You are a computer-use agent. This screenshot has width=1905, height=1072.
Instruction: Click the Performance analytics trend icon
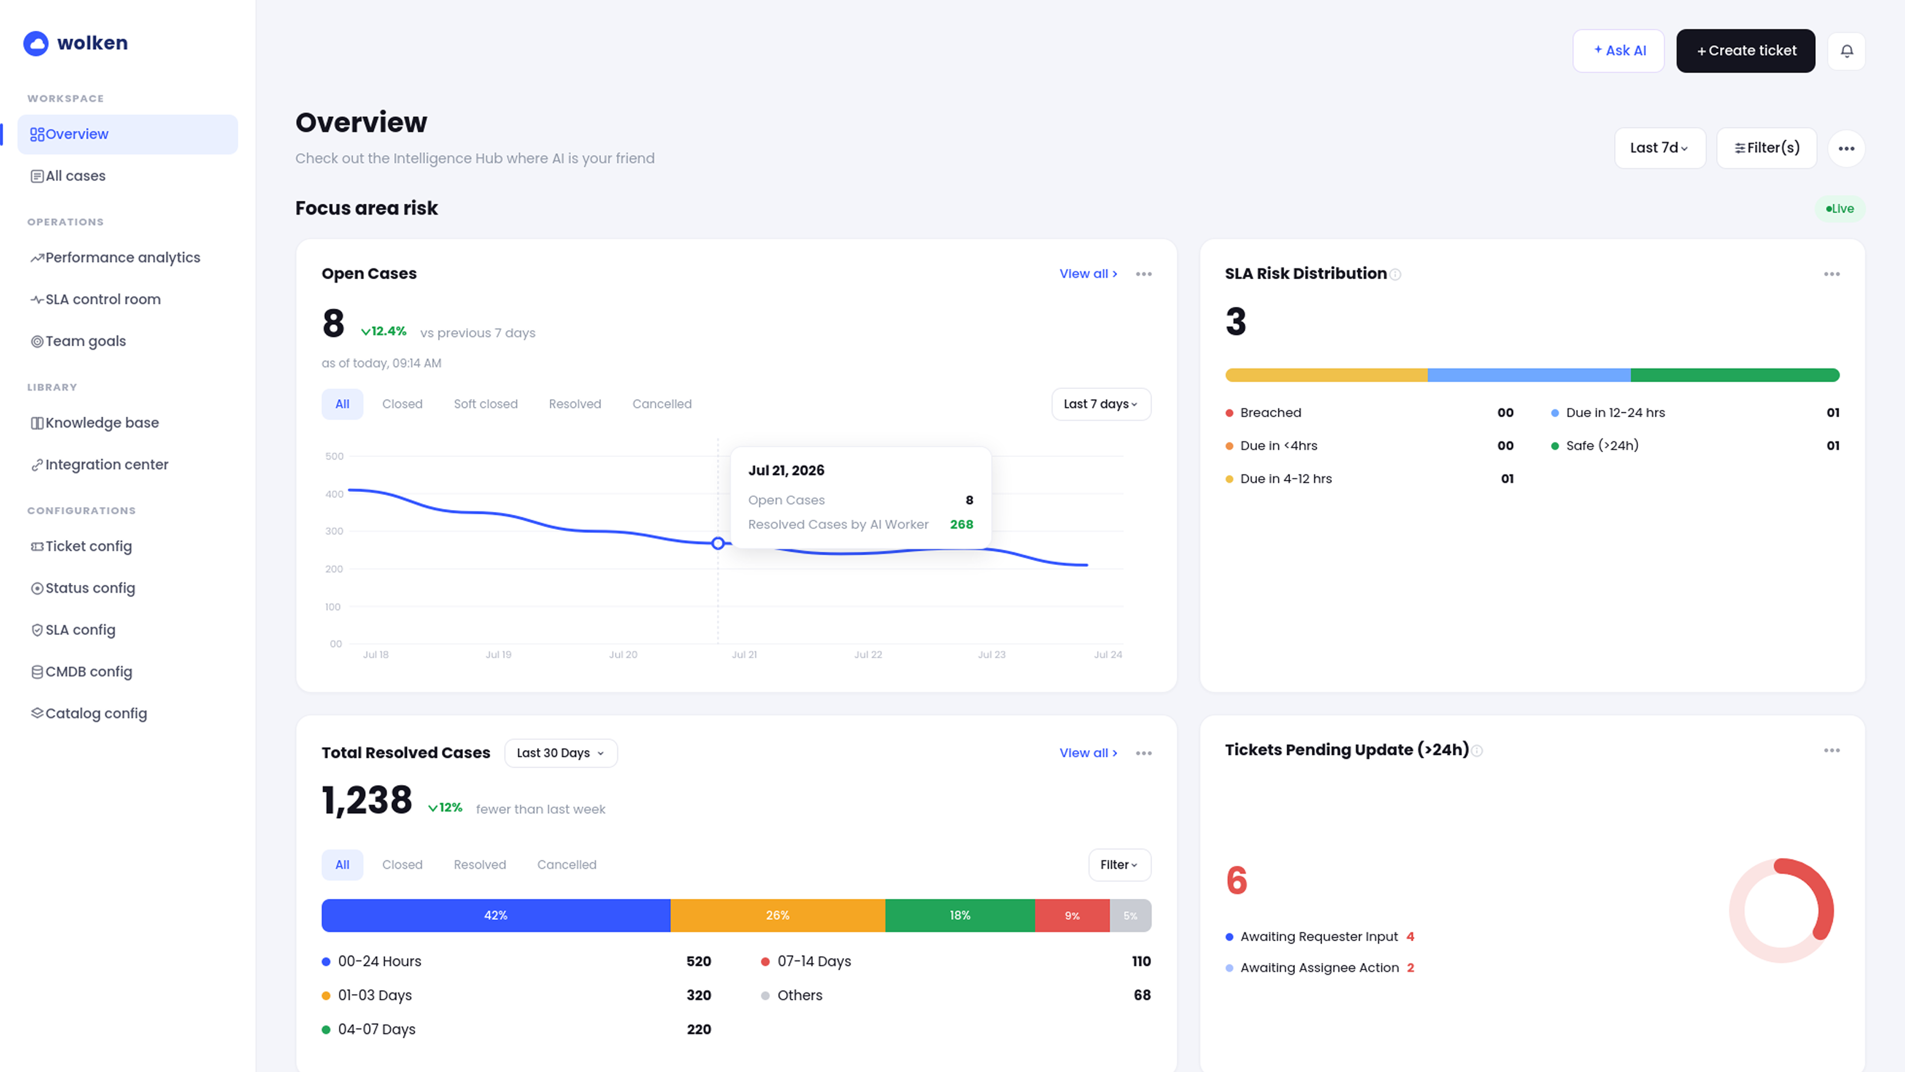pos(37,257)
